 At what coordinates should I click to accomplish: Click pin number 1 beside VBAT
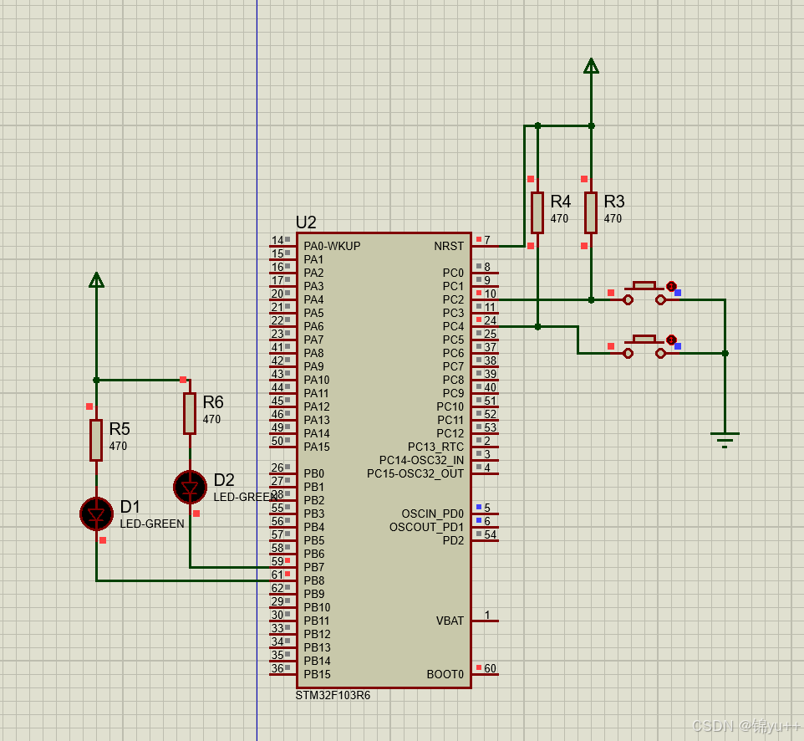pyautogui.click(x=487, y=615)
